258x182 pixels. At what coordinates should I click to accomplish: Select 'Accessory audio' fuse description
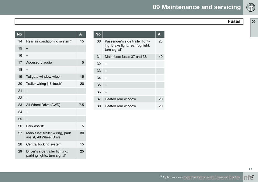[x=39, y=63]
